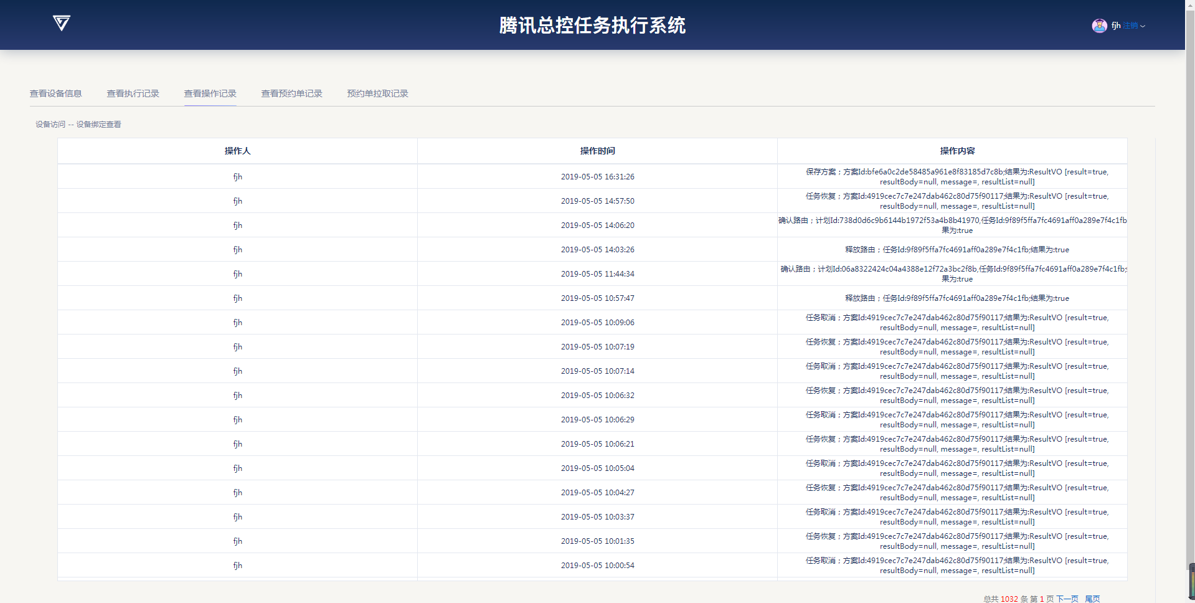Open the 查看执行记录 tab
Viewport: 1195px width, 603px height.
(133, 93)
